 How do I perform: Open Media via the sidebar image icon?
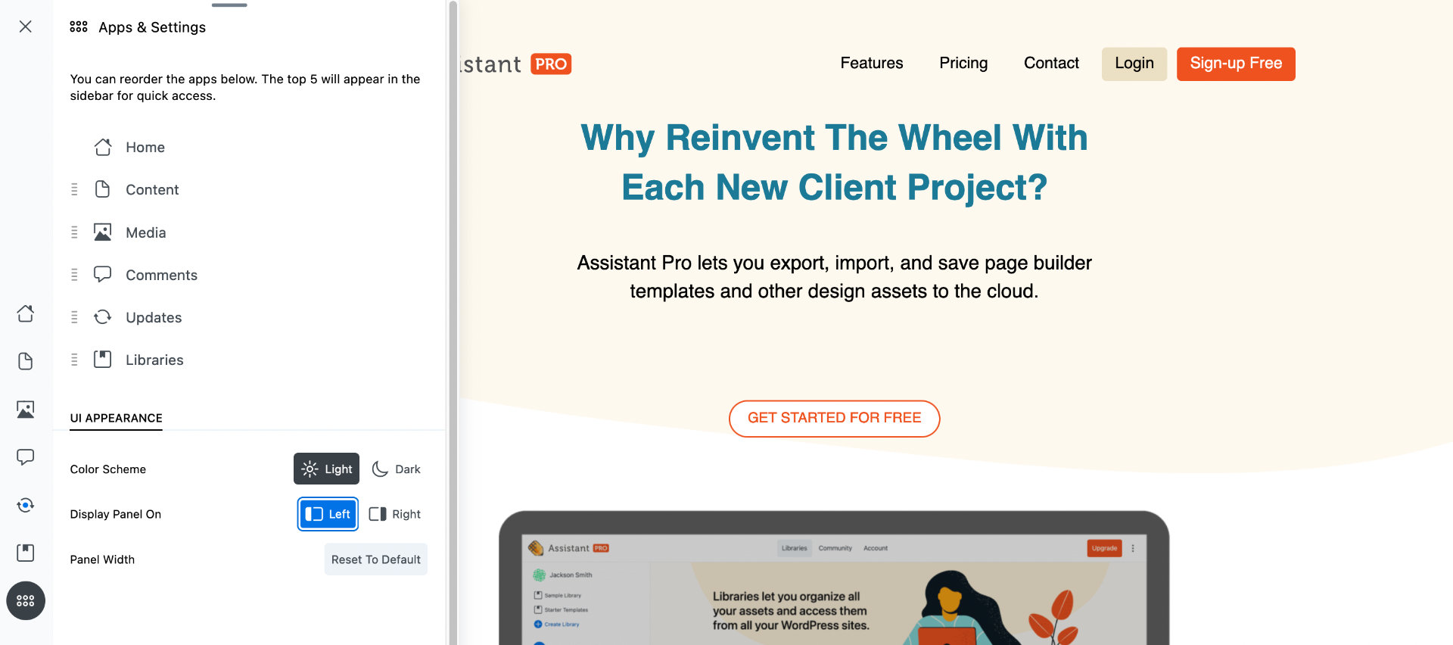pos(26,410)
